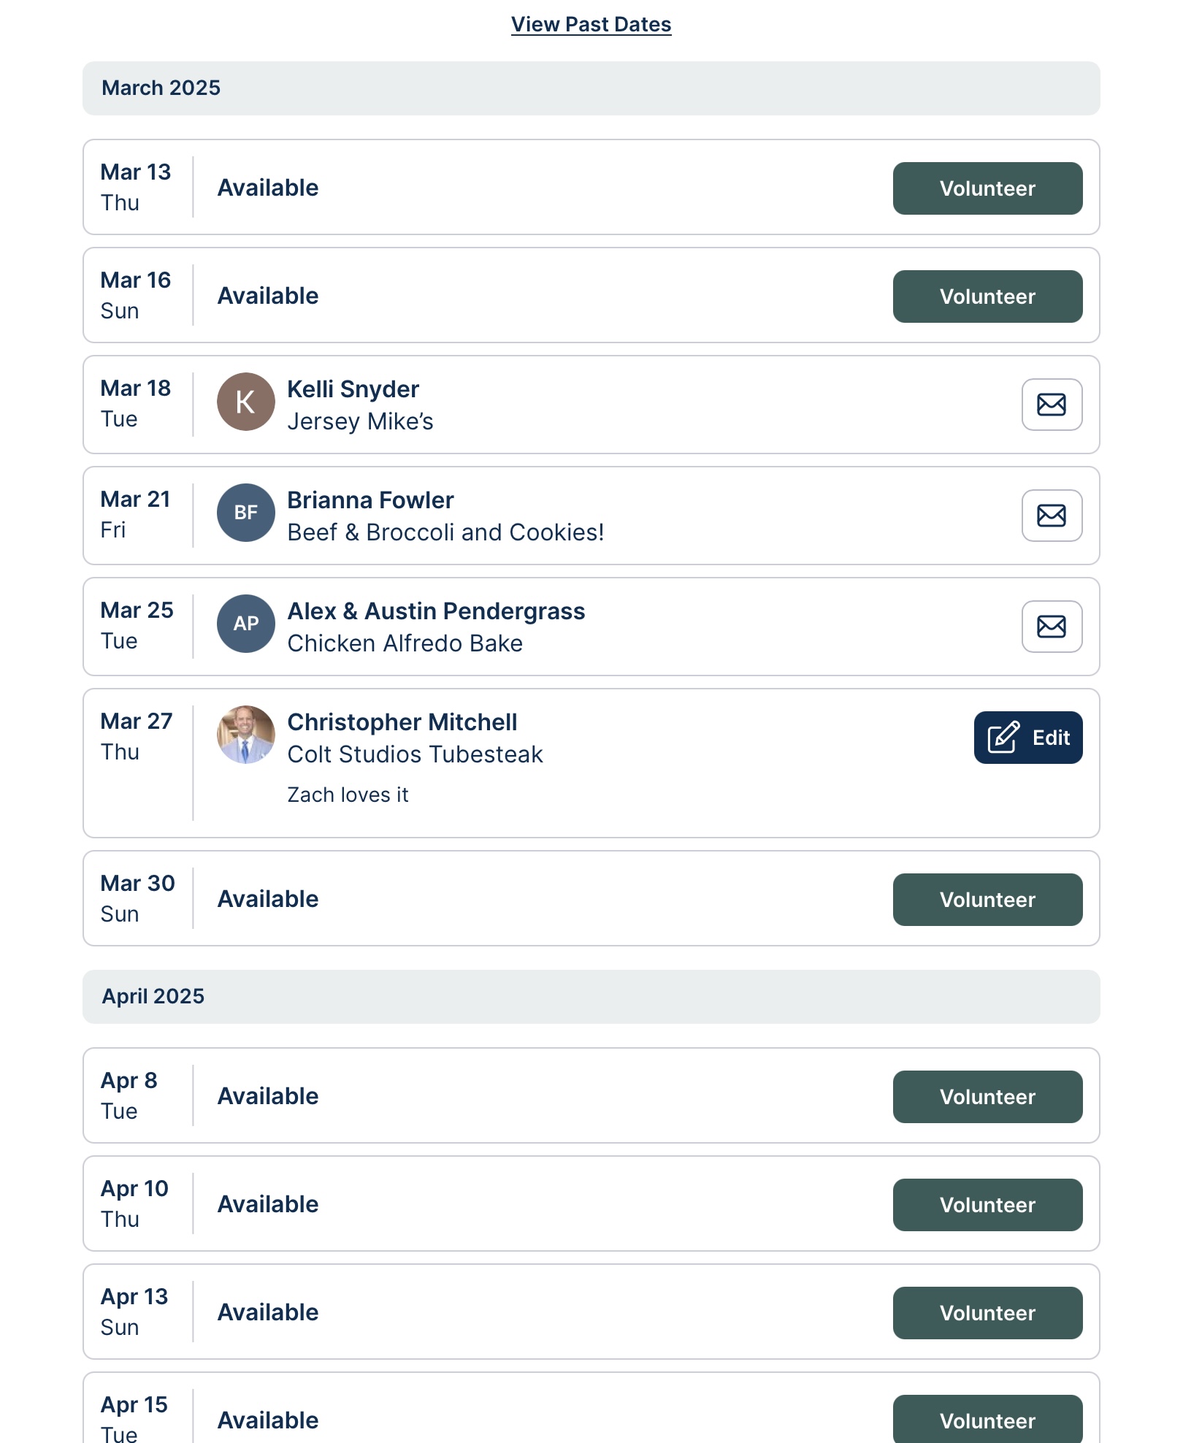Volunteer for Apr 10

(987, 1205)
